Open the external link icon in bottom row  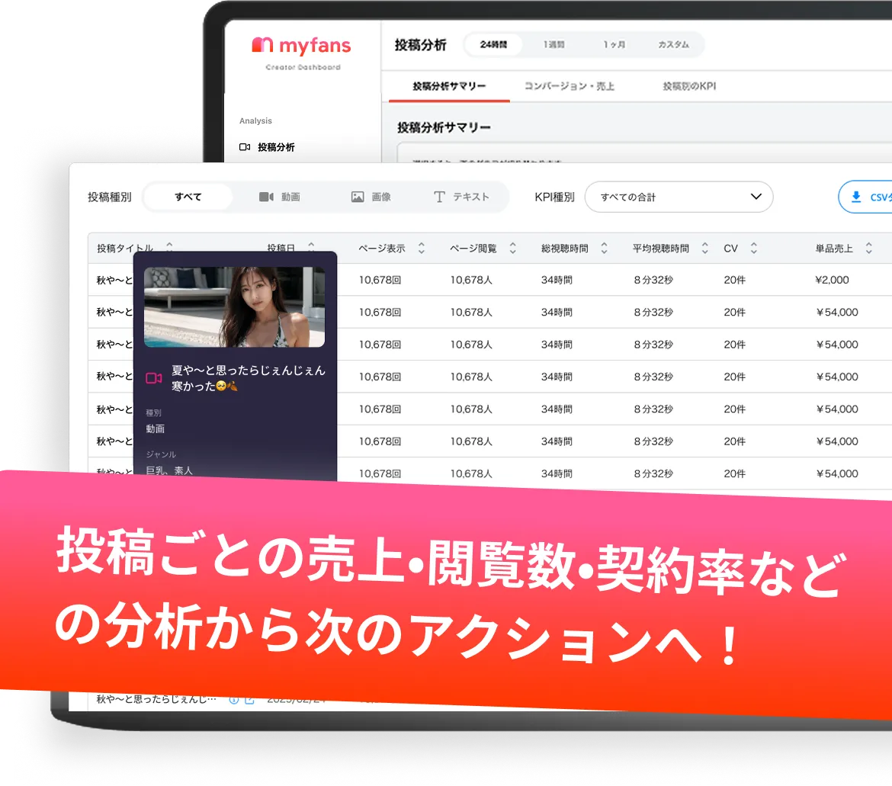click(249, 700)
